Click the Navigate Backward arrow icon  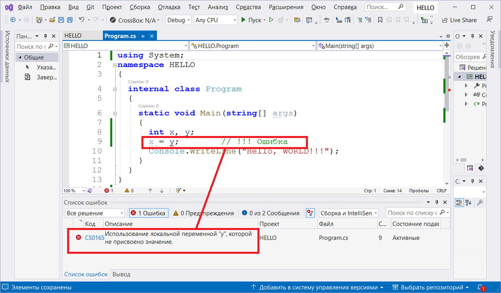13,20
